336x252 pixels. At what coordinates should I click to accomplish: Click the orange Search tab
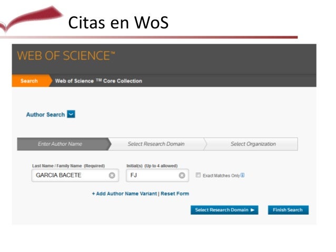(31, 80)
